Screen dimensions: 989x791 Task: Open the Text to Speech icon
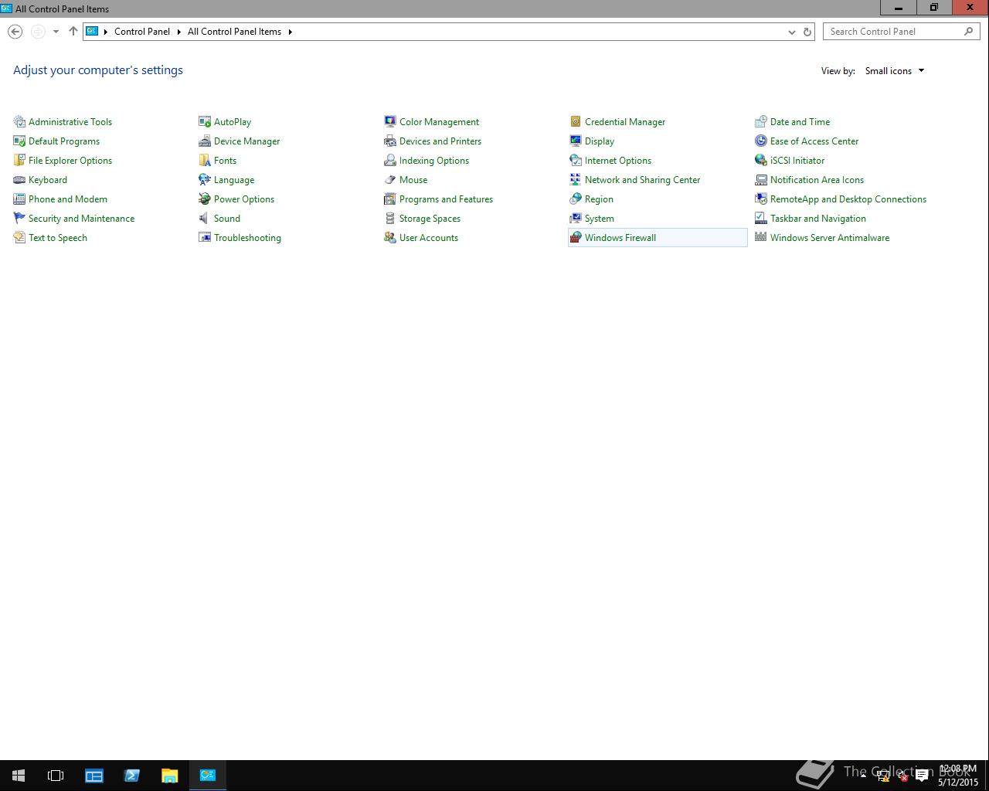pos(19,237)
